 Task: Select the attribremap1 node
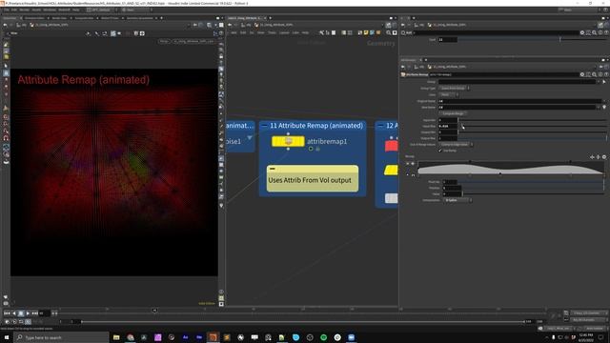click(288, 142)
